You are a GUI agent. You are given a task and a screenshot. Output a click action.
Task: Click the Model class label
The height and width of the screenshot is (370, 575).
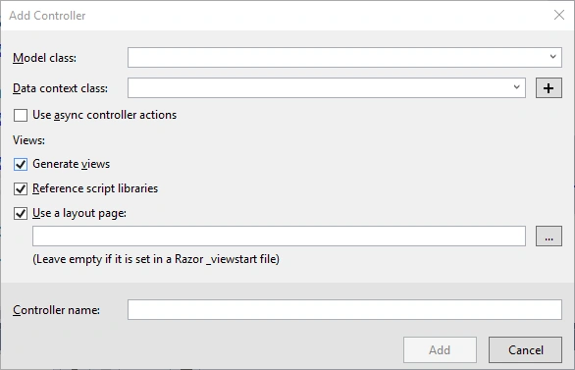point(44,58)
